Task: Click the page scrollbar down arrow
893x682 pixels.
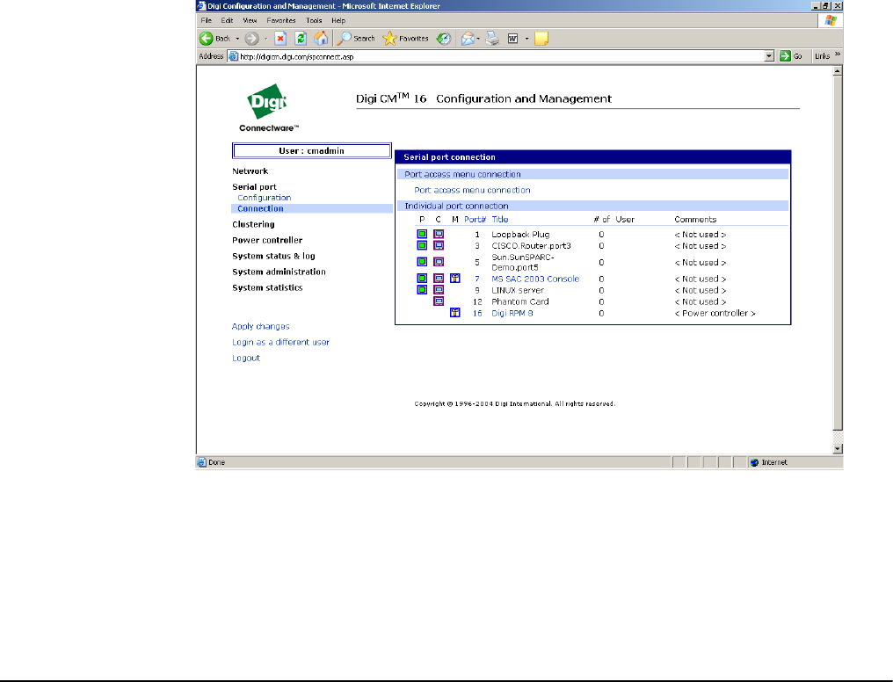Action: 837,448
